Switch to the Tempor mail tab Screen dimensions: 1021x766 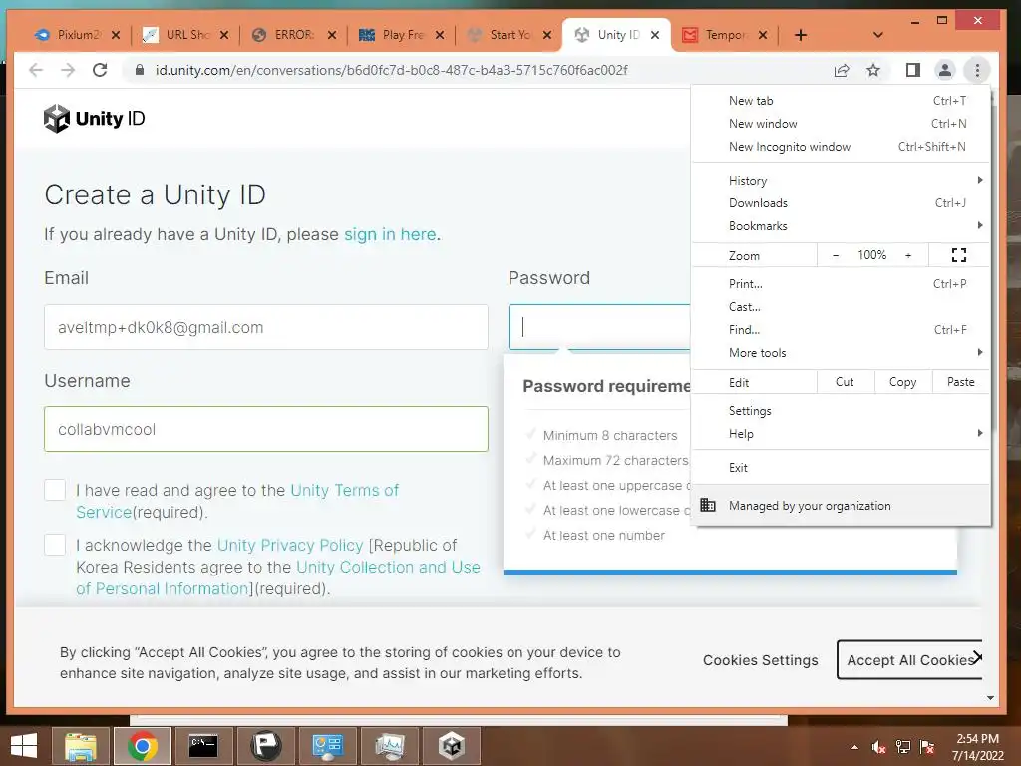726,35
